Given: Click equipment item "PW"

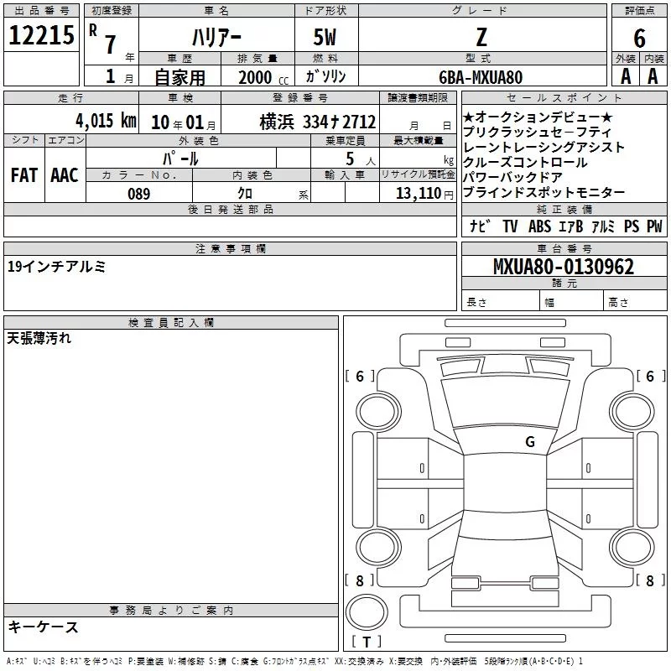Looking at the screenshot, I should tap(654, 226).
